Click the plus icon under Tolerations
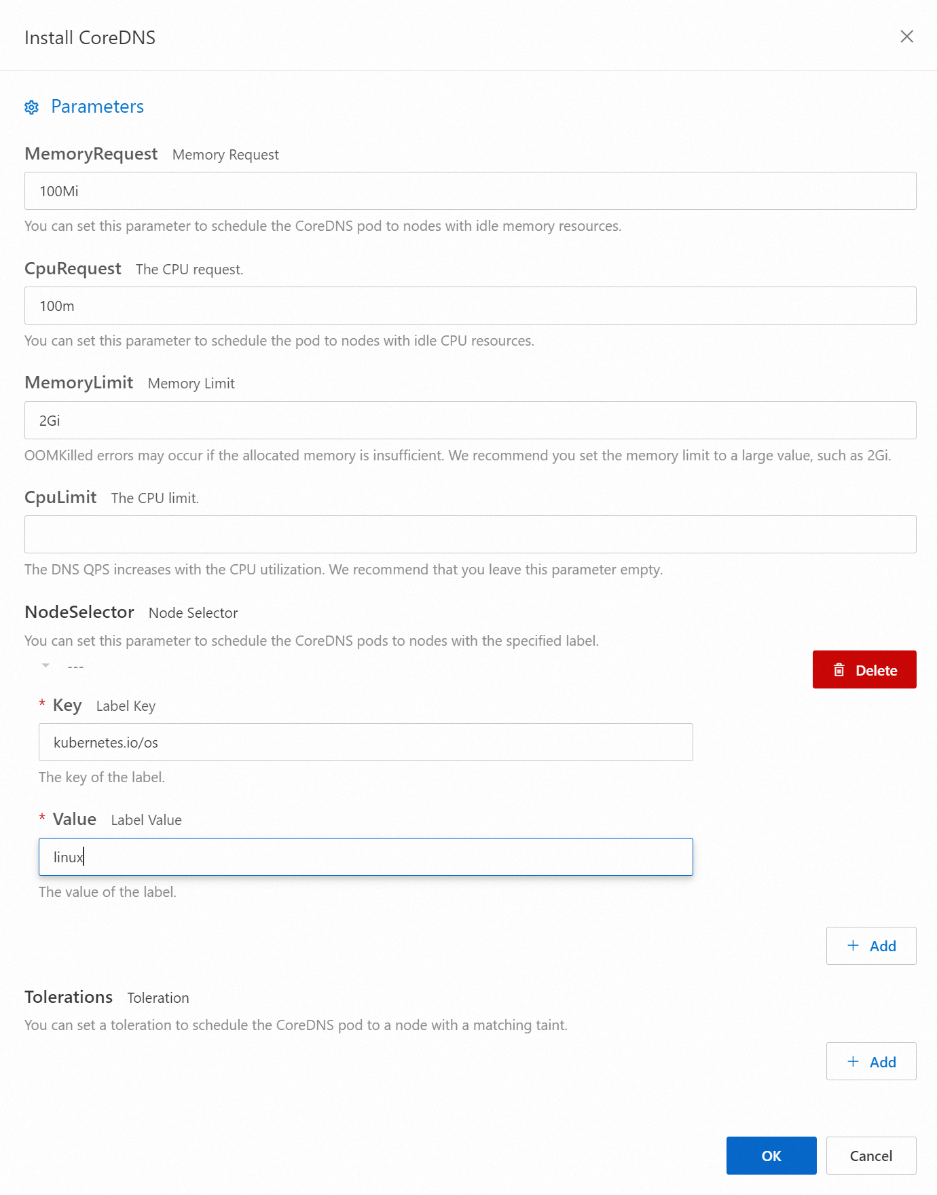 click(x=853, y=1061)
